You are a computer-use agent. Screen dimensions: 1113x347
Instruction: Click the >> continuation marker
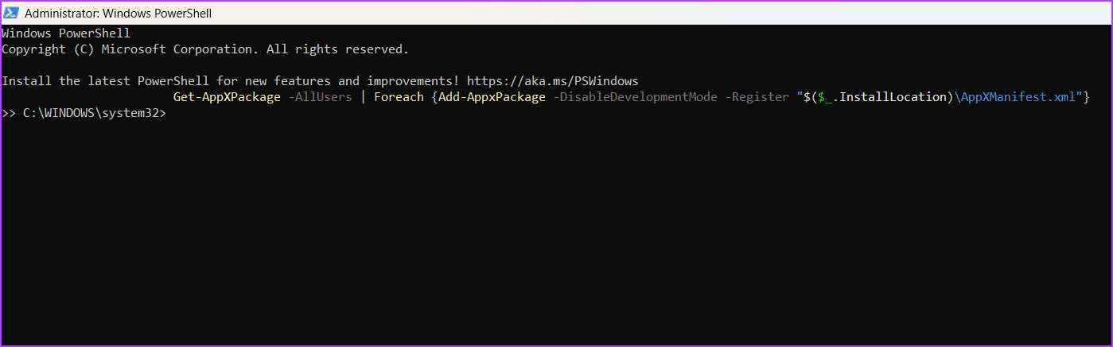point(9,113)
